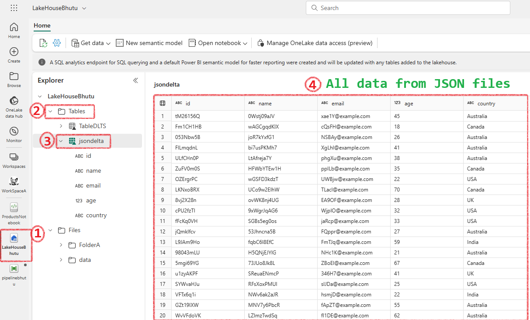Open ProductsNotebook in left navigation

click(x=14, y=213)
